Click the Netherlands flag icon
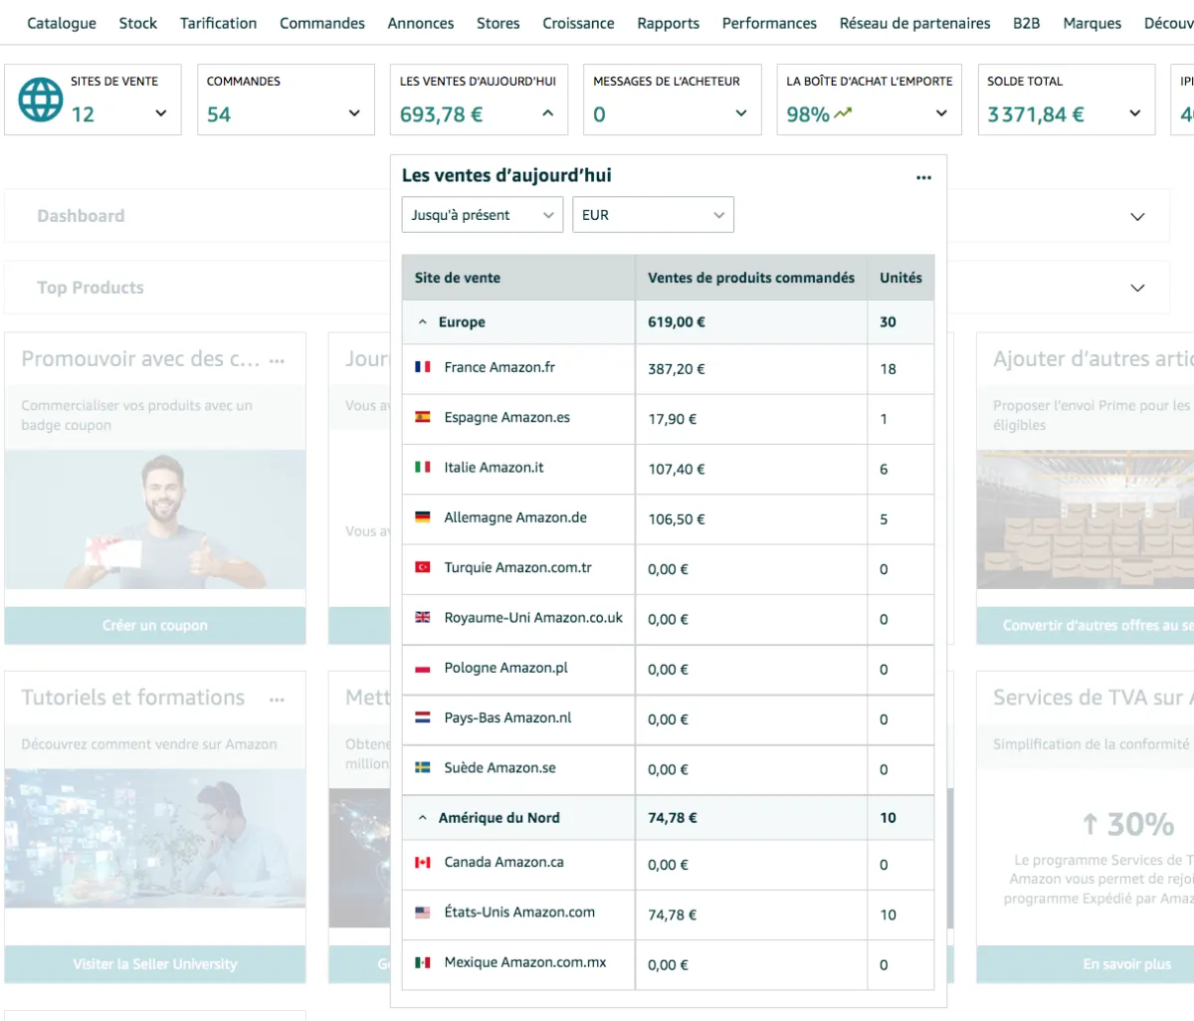The height and width of the screenshot is (1021, 1194). pyautogui.click(x=423, y=717)
